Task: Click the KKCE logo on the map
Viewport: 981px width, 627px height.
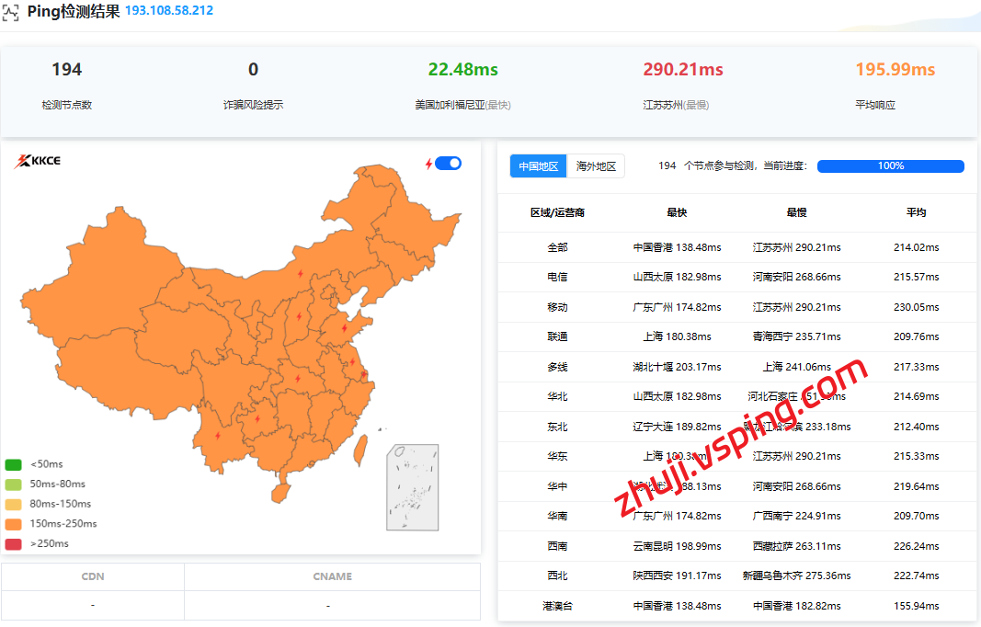Action: [38, 162]
